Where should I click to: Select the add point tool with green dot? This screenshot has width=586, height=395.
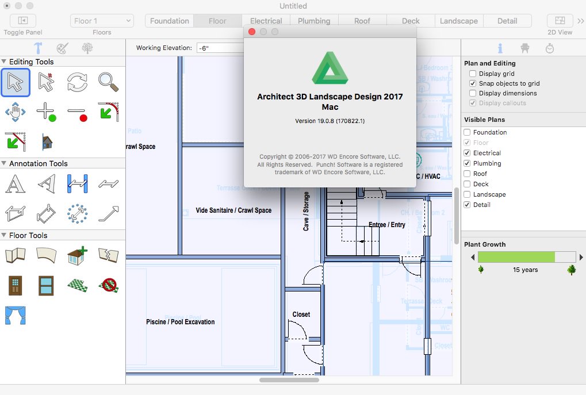[x=46, y=112]
